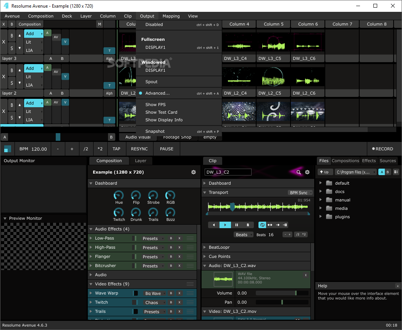
Task: Open clip settings gear icon
Action: (307, 172)
